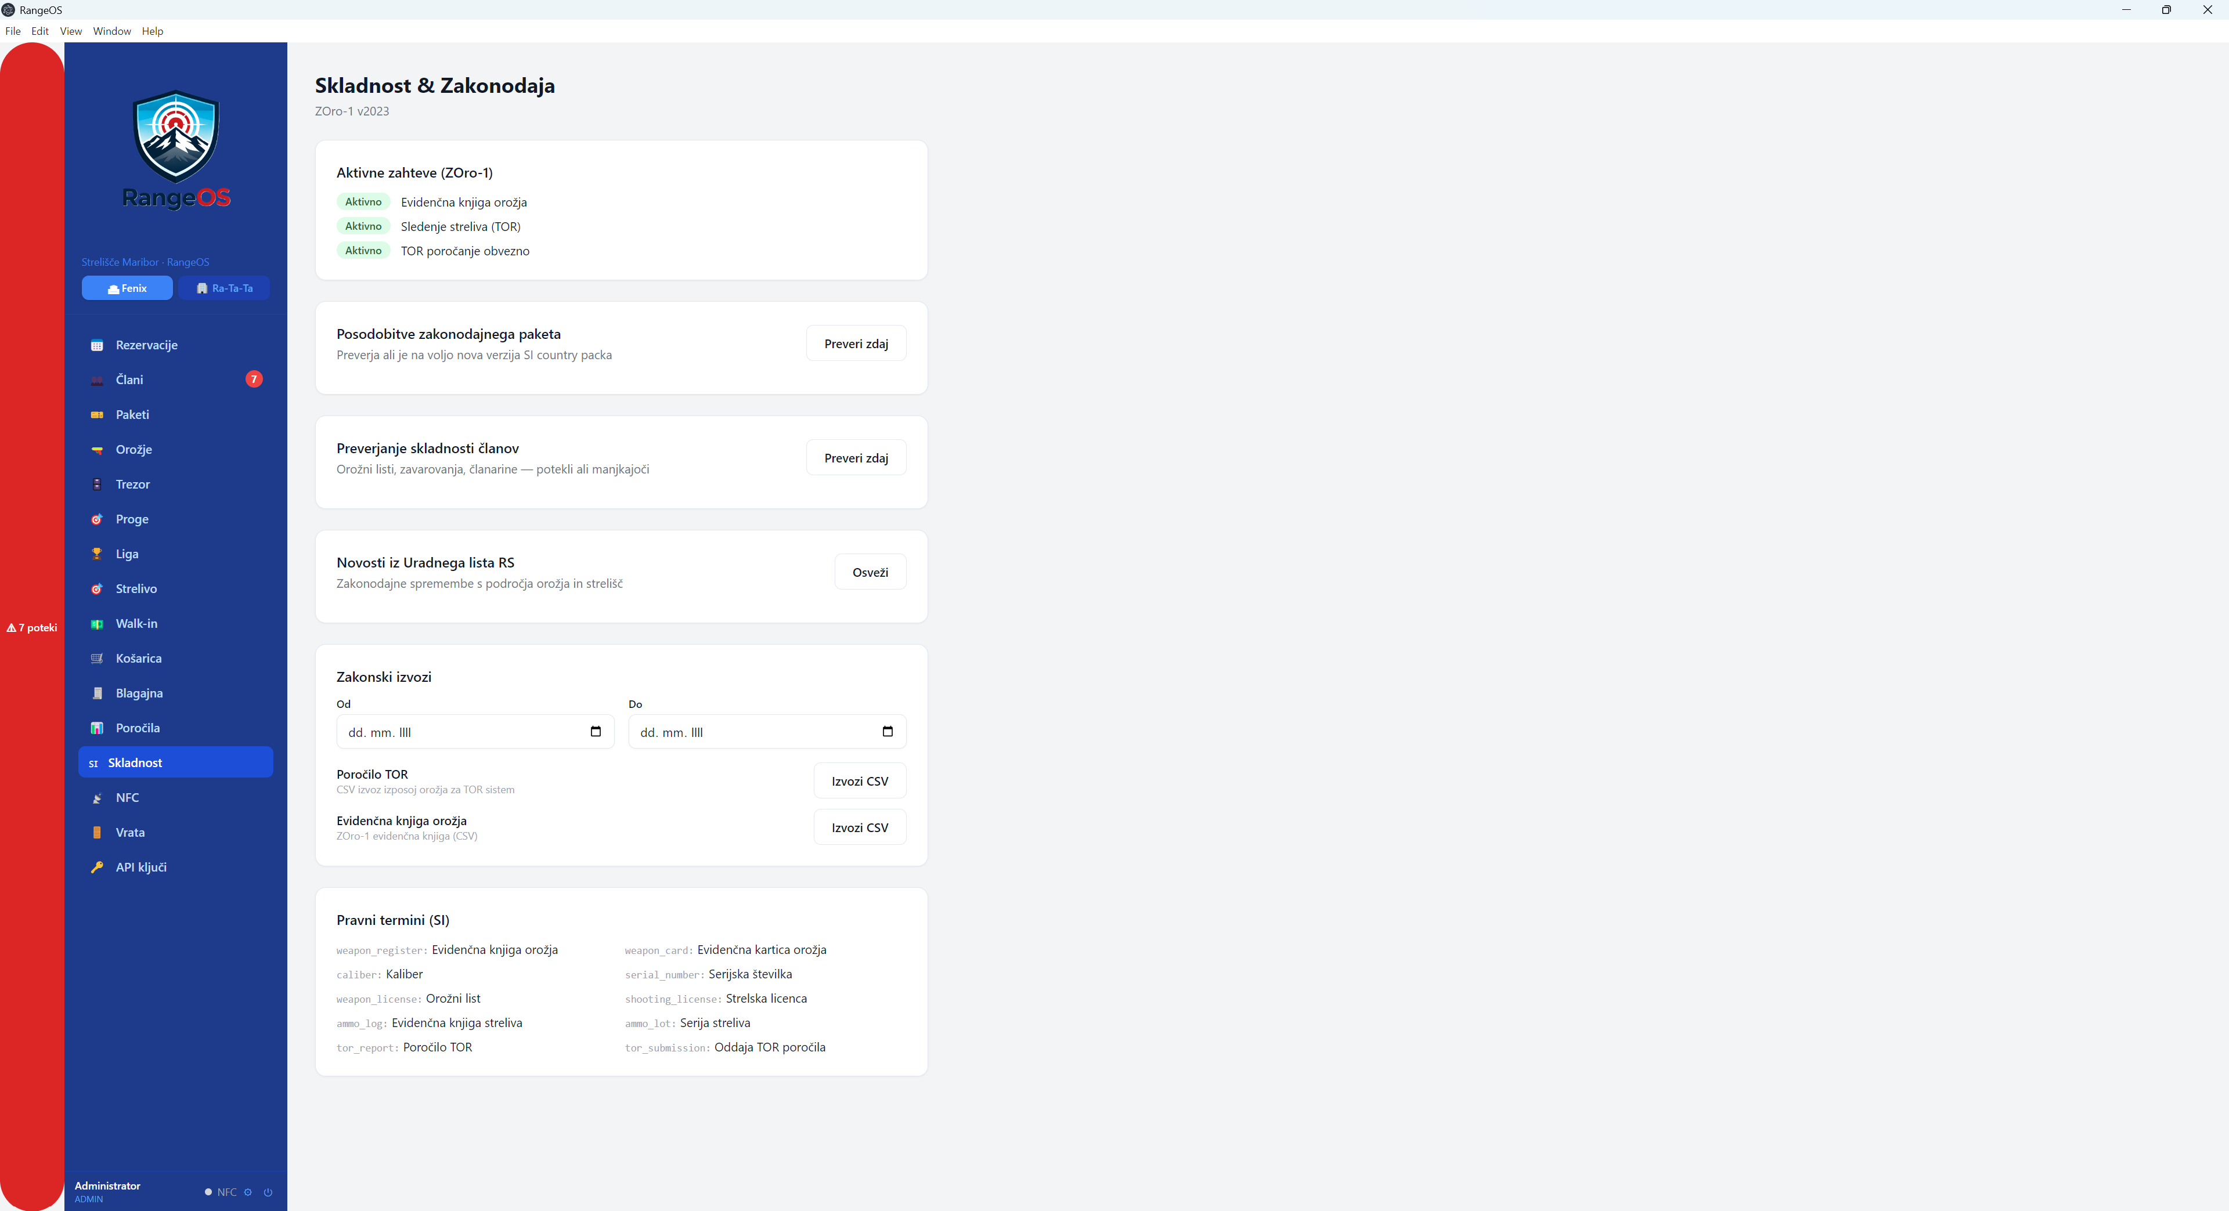The width and height of the screenshot is (2229, 1211).
Task: Click the Poročila chart icon
Action: click(x=97, y=728)
